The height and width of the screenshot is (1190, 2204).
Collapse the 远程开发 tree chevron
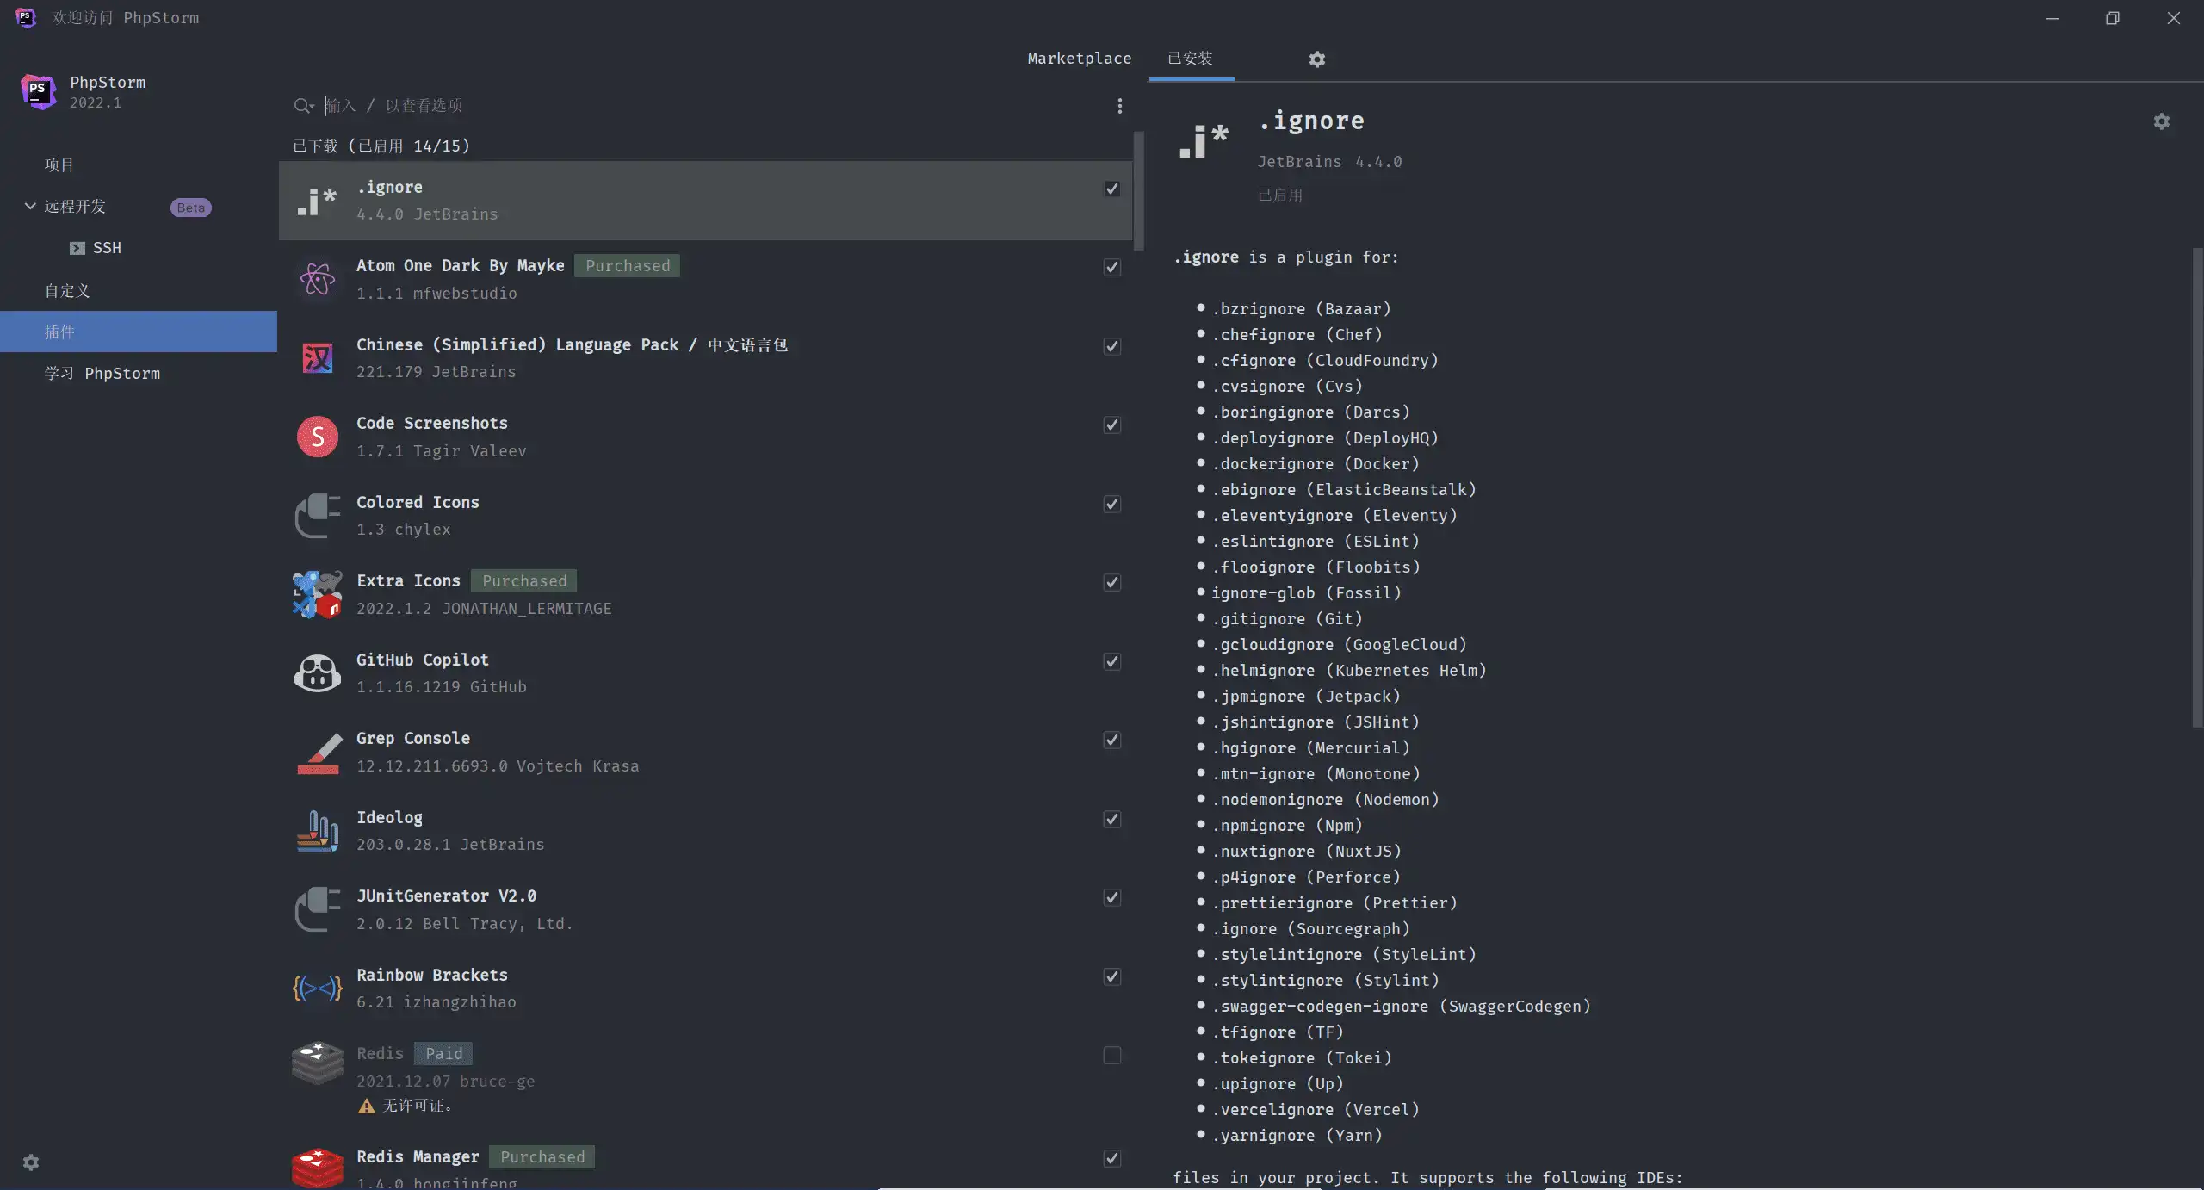tap(30, 206)
